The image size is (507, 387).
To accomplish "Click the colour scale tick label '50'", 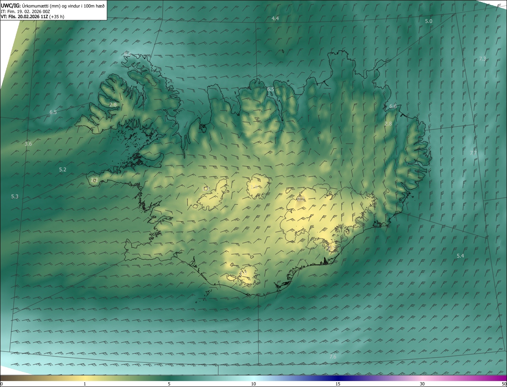I will pos(504,384).
